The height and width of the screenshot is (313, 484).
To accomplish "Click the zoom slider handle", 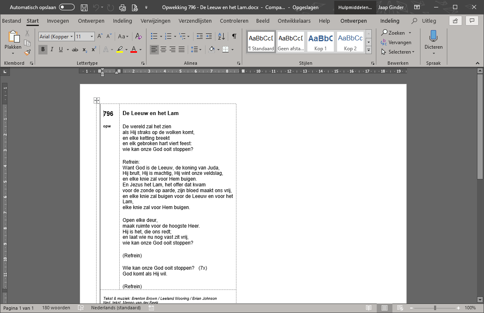I will (x=435, y=308).
